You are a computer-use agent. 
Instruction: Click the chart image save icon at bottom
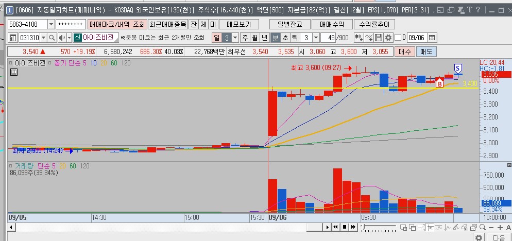click(474, 227)
